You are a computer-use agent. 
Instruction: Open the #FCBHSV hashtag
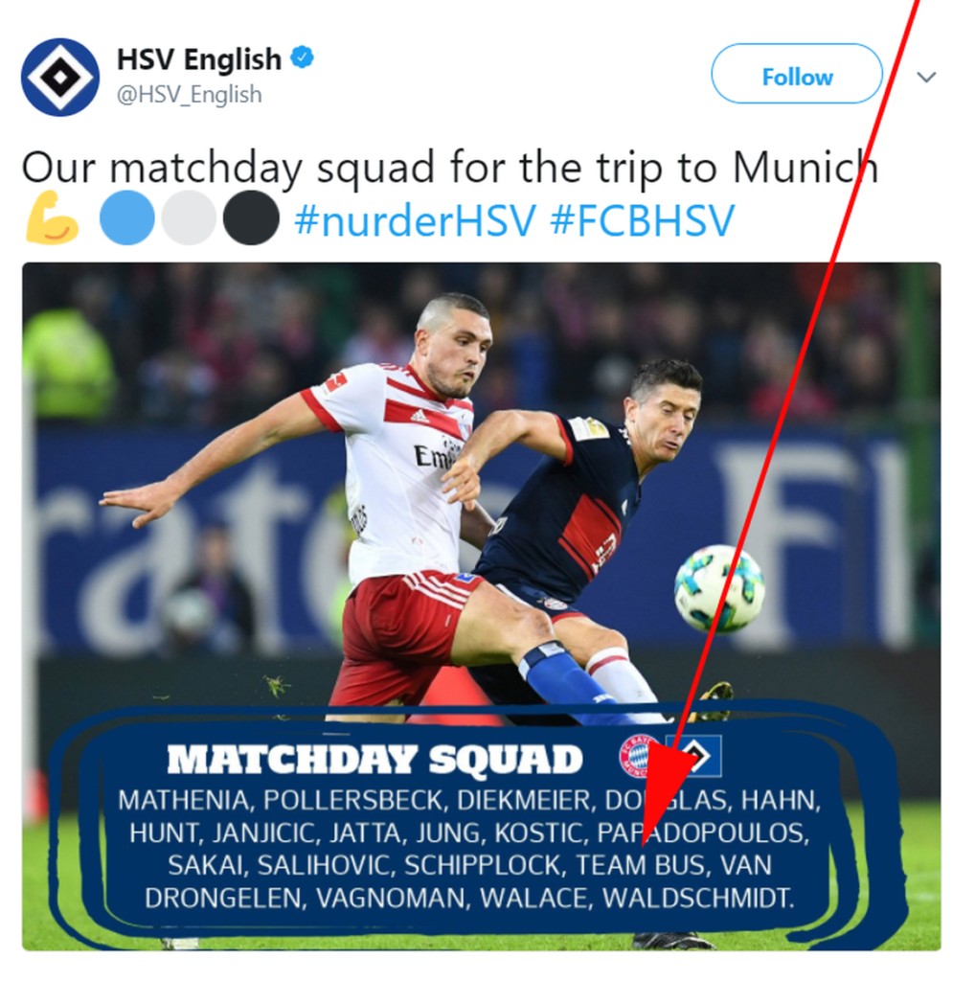[643, 220]
